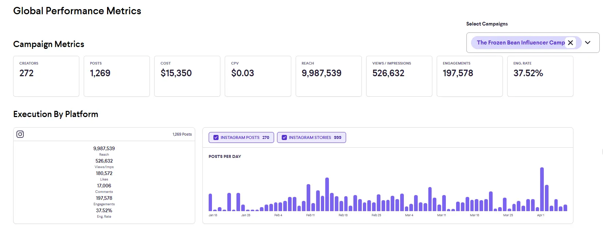The width and height of the screenshot is (603, 233).
Task: Select the "Campaign Metrics" heading
Action: pyautogui.click(x=49, y=44)
